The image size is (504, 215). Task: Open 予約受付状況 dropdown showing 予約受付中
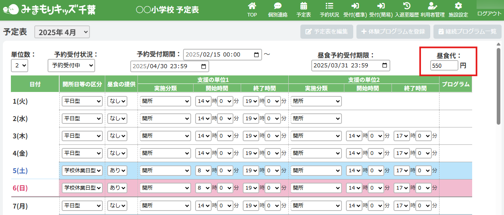[x=71, y=65]
